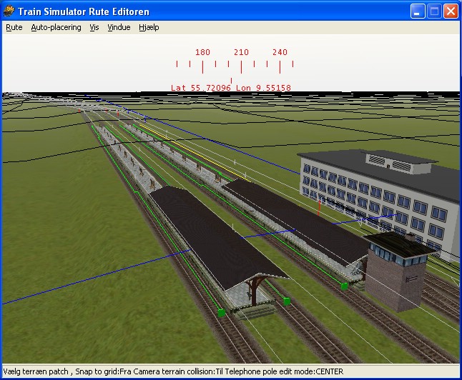Click the green marker at left platform end
This screenshot has height=380, width=462.
[221, 313]
